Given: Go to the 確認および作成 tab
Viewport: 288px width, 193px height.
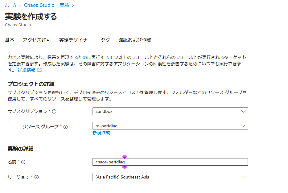Looking at the screenshot, I should [135, 40].
